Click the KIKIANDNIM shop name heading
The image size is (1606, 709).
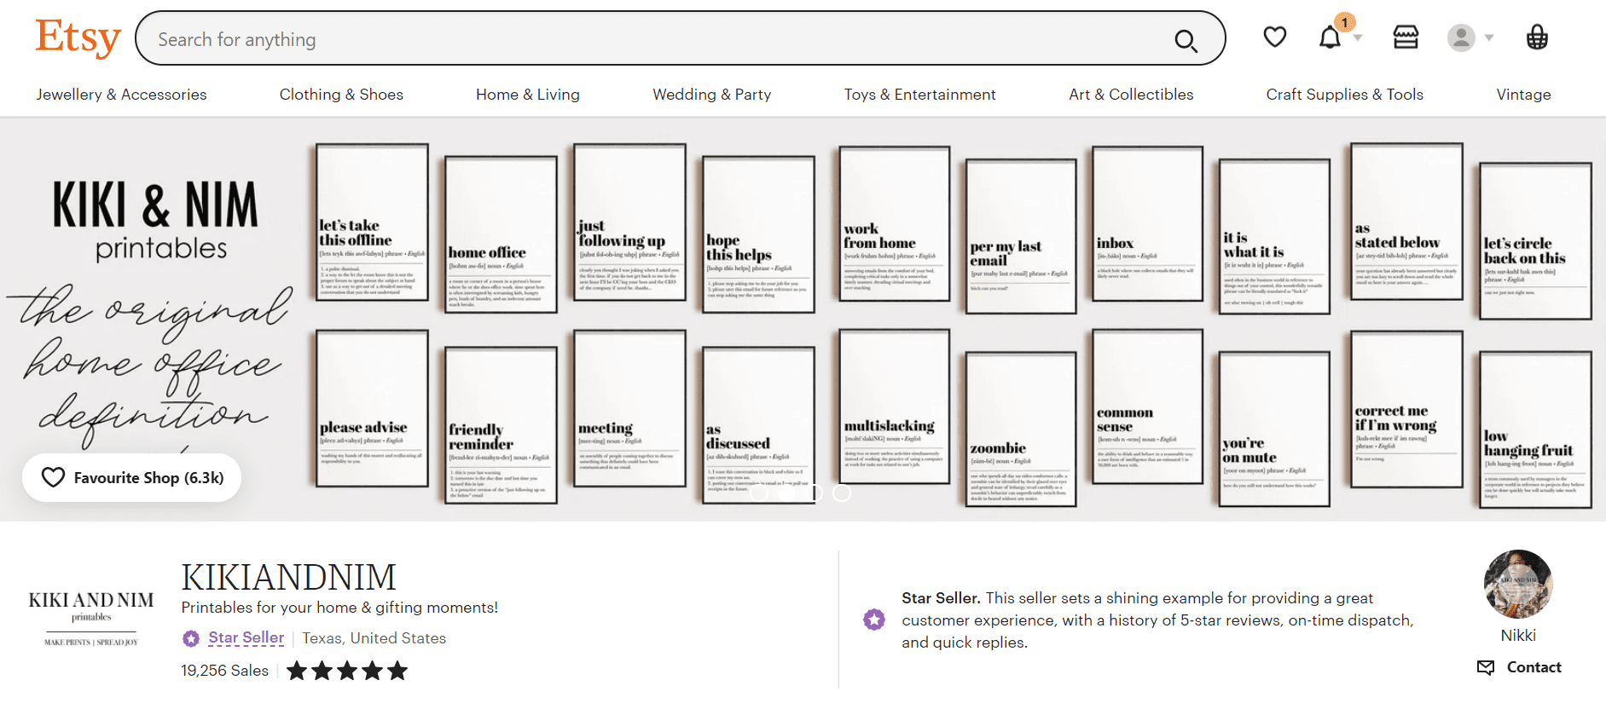(288, 578)
